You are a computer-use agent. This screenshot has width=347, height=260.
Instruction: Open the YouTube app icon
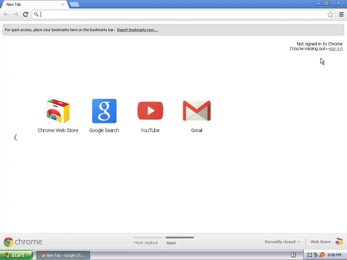coord(150,111)
